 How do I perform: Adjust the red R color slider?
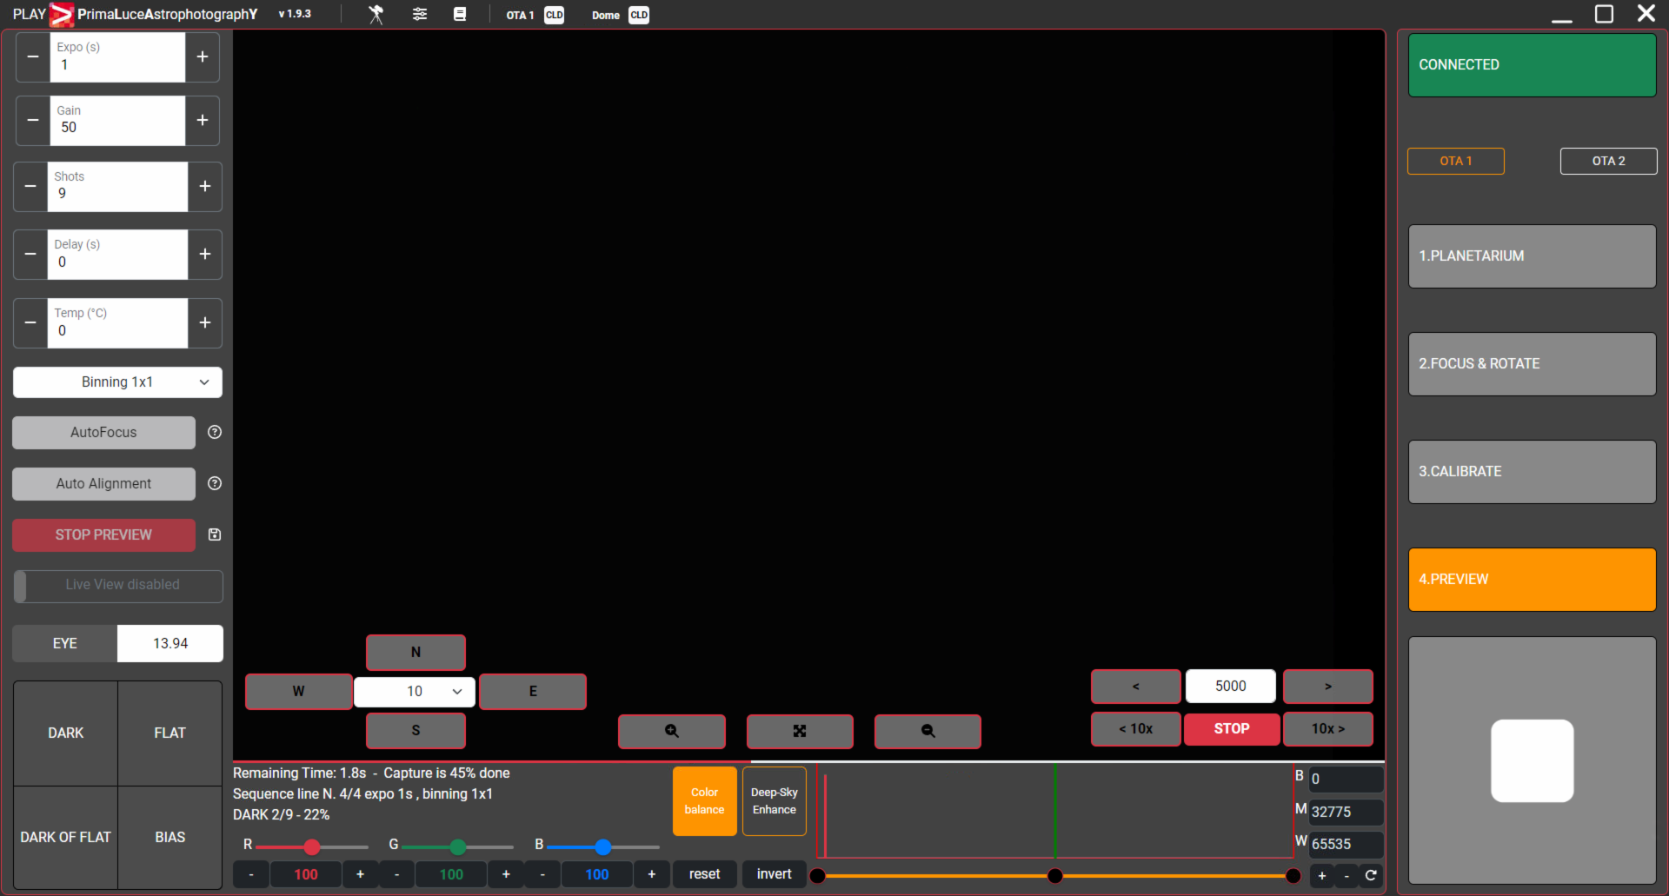[x=312, y=846]
